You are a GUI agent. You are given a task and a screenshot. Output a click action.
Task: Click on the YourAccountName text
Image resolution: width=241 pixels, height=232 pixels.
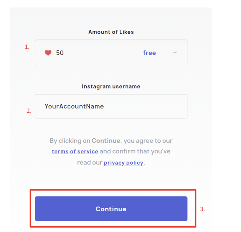pyautogui.click(x=74, y=106)
